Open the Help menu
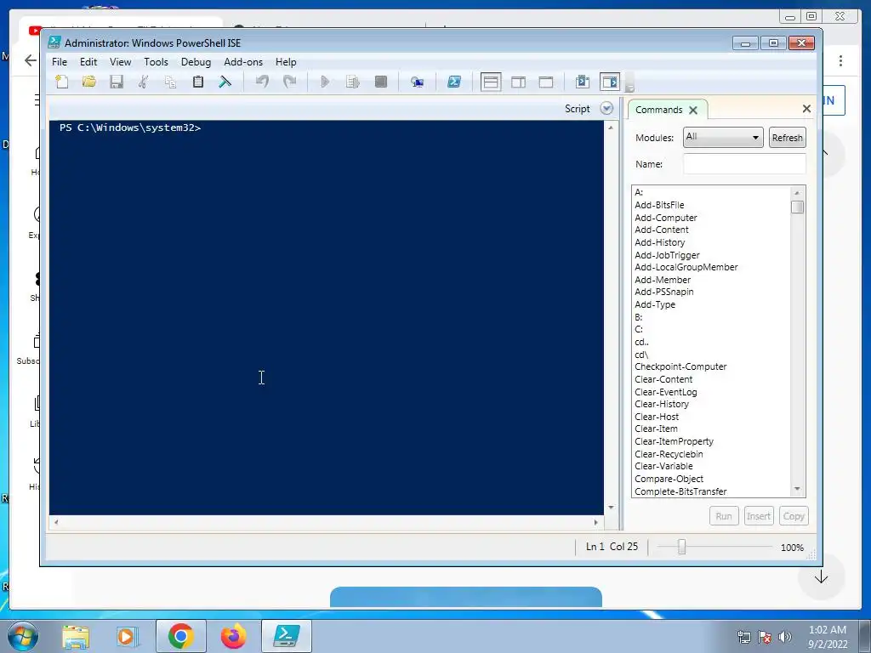Image resolution: width=871 pixels, height=653 pixels. (x=286, y=62)
